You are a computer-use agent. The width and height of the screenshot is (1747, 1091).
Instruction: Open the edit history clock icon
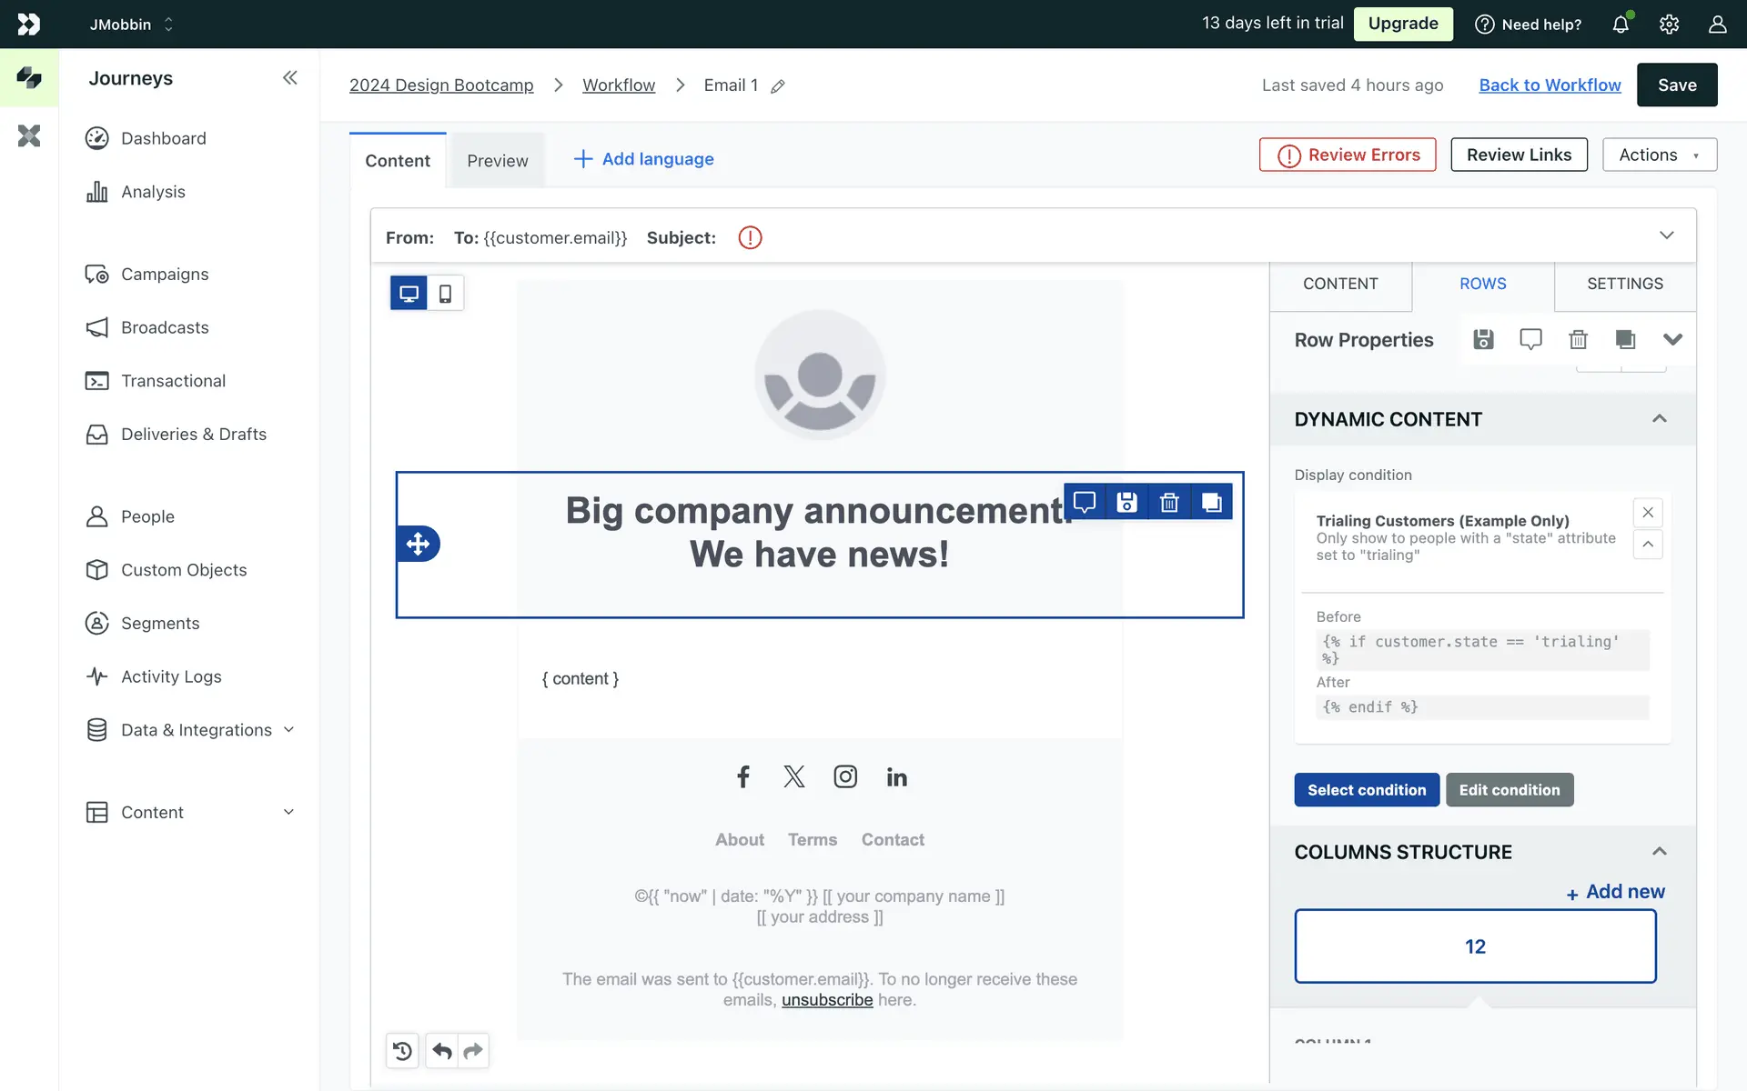coord(402,1051)
